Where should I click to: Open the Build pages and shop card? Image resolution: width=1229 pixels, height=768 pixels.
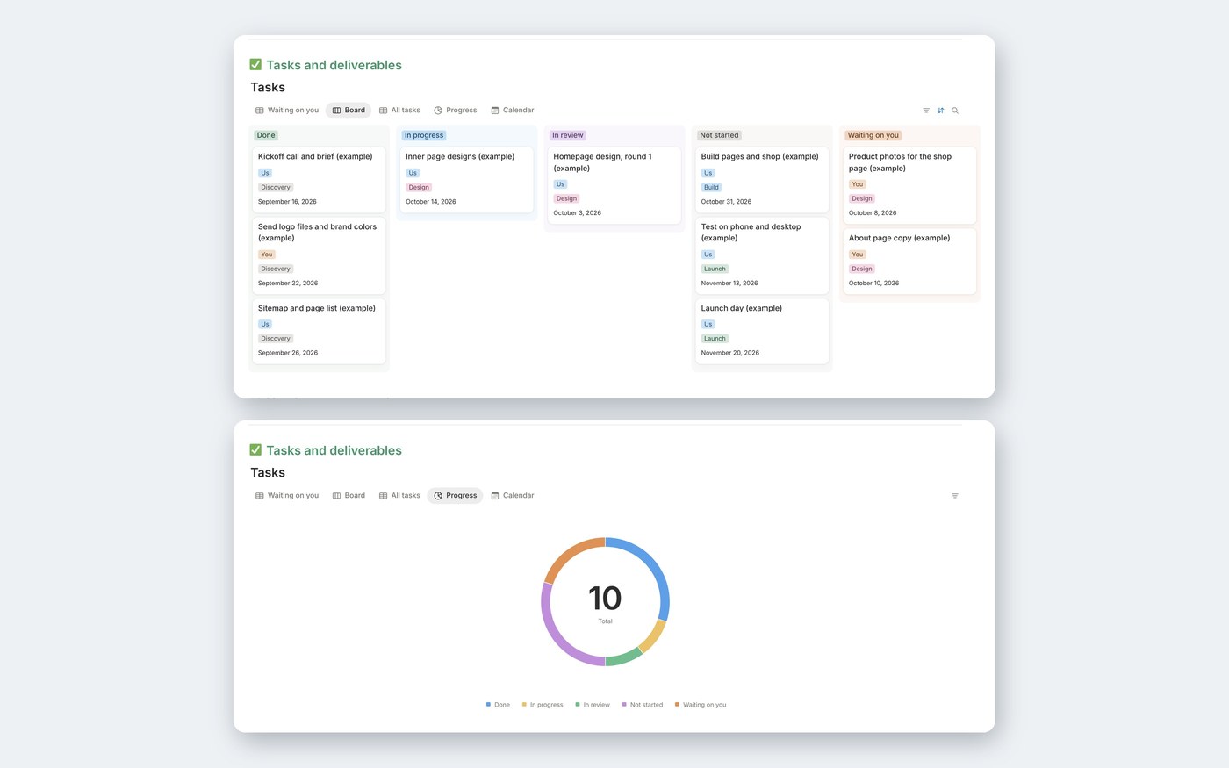[x=762, y=179]
